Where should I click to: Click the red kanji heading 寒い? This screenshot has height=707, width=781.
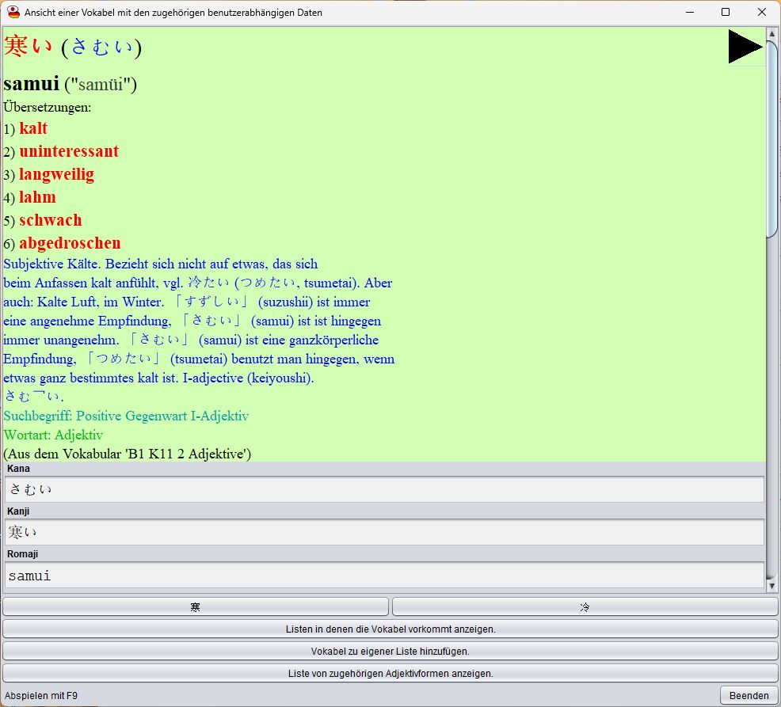29,48
